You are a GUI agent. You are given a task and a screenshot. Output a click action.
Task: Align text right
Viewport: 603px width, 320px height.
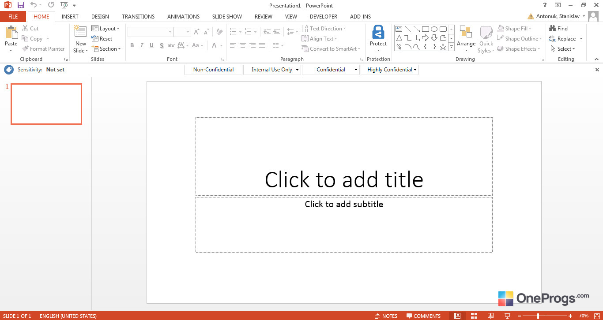click(252, 45)
